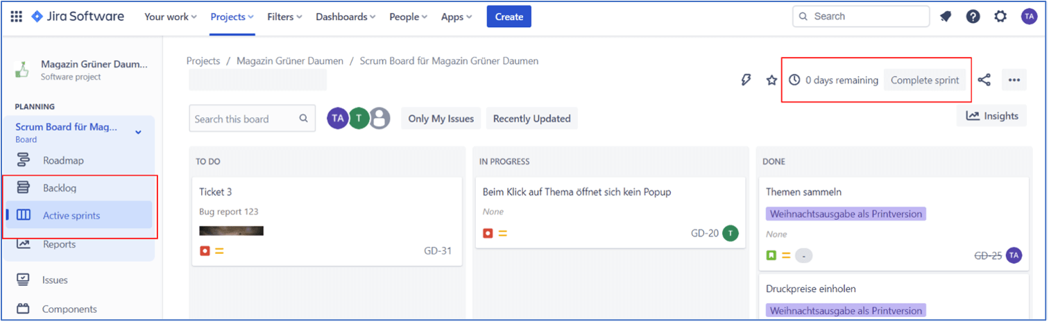Open the three-dots more actions menu

click(x=1014, y=80)
